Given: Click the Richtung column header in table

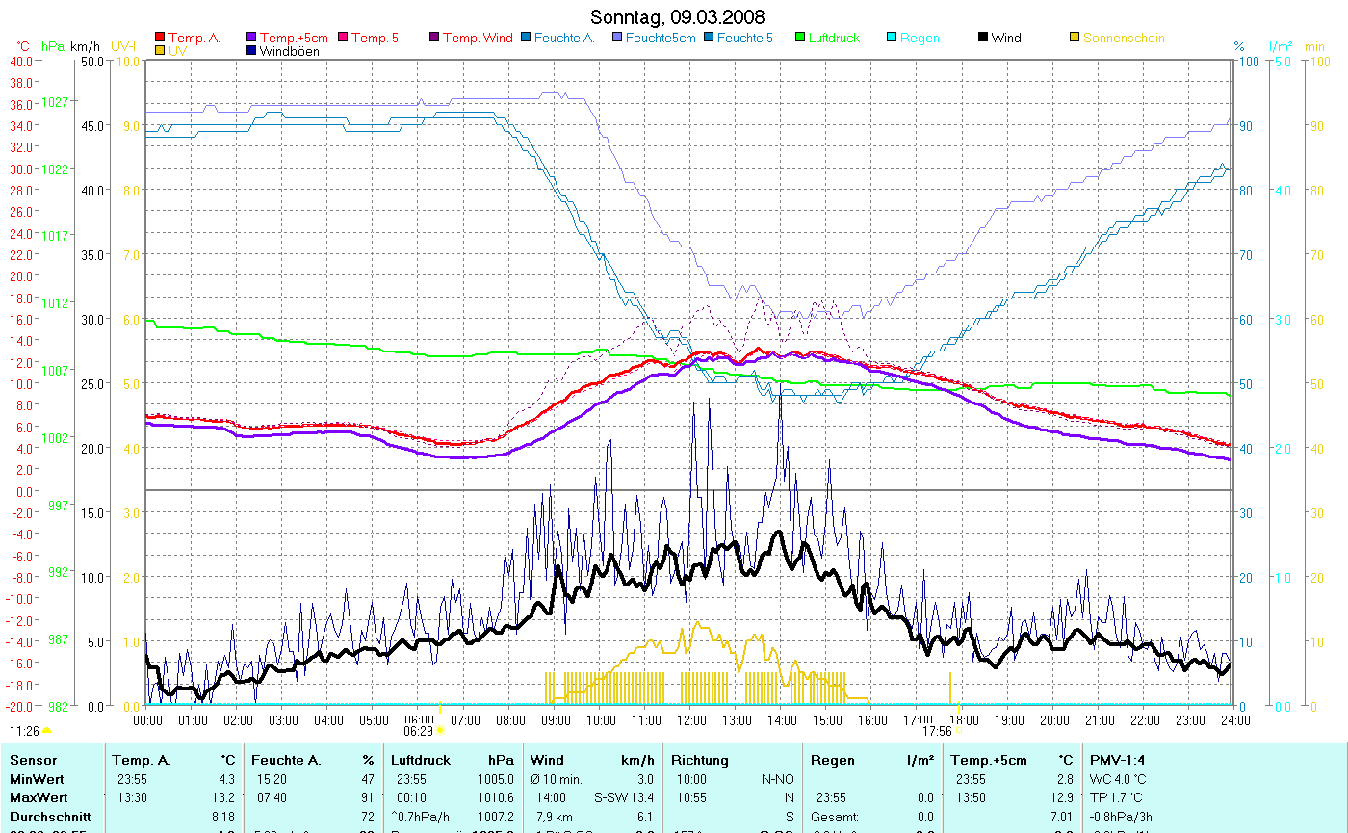Looking at the screenshot, I should pos(698,760).
